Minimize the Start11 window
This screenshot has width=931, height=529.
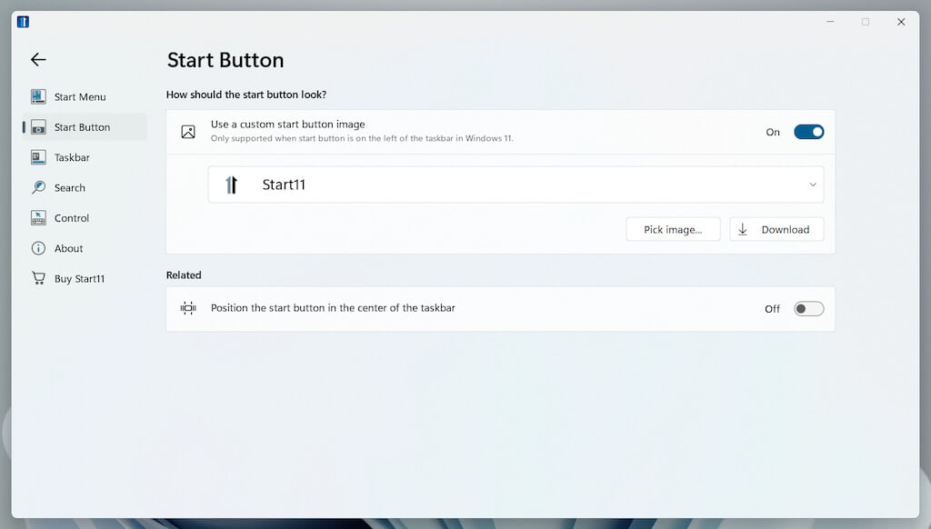830,22
